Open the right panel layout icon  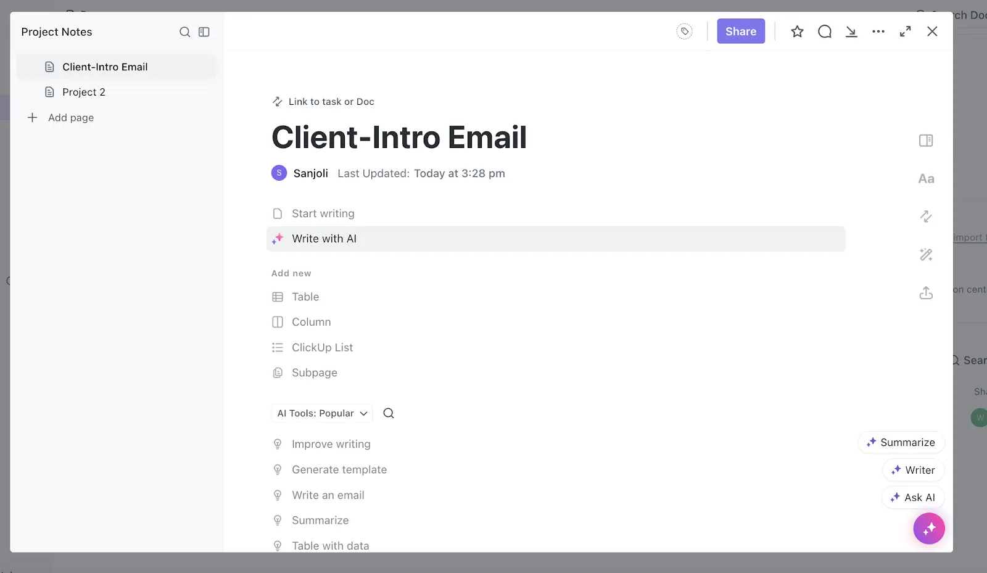926,141
